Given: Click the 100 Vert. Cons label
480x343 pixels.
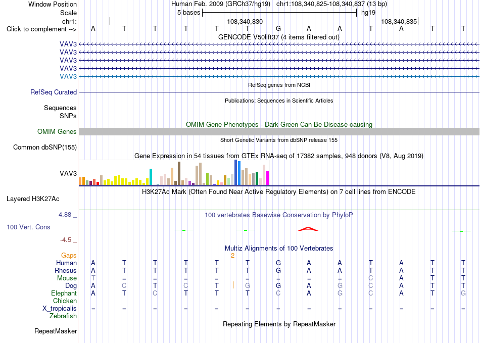Looking at the screenshot, I should (28, 227).
